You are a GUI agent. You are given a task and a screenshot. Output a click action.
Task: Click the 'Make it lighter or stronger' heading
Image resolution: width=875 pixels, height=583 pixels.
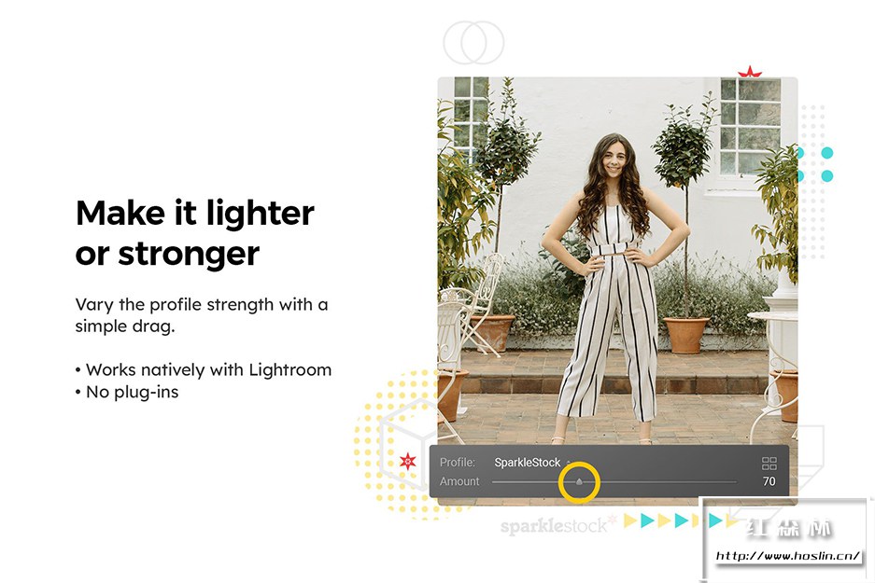click(x=195, y=233)
